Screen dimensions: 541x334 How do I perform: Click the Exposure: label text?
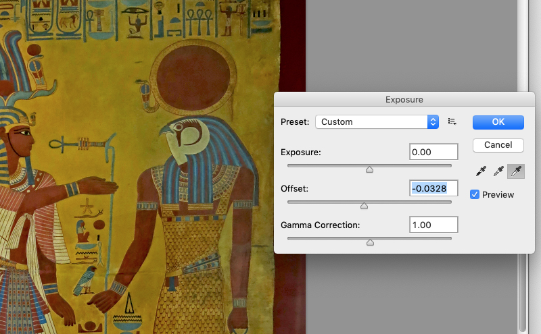tap(300, 152)
